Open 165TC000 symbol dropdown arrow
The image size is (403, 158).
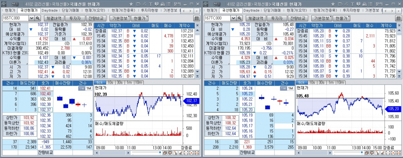(32, 18)
